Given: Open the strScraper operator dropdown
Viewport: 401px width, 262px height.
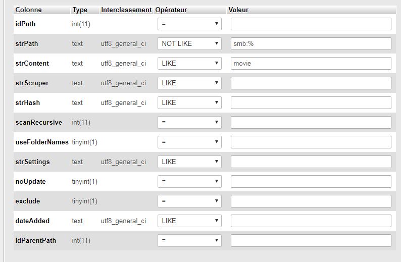Looking at the screenshot, I should (x=189, y=83).
